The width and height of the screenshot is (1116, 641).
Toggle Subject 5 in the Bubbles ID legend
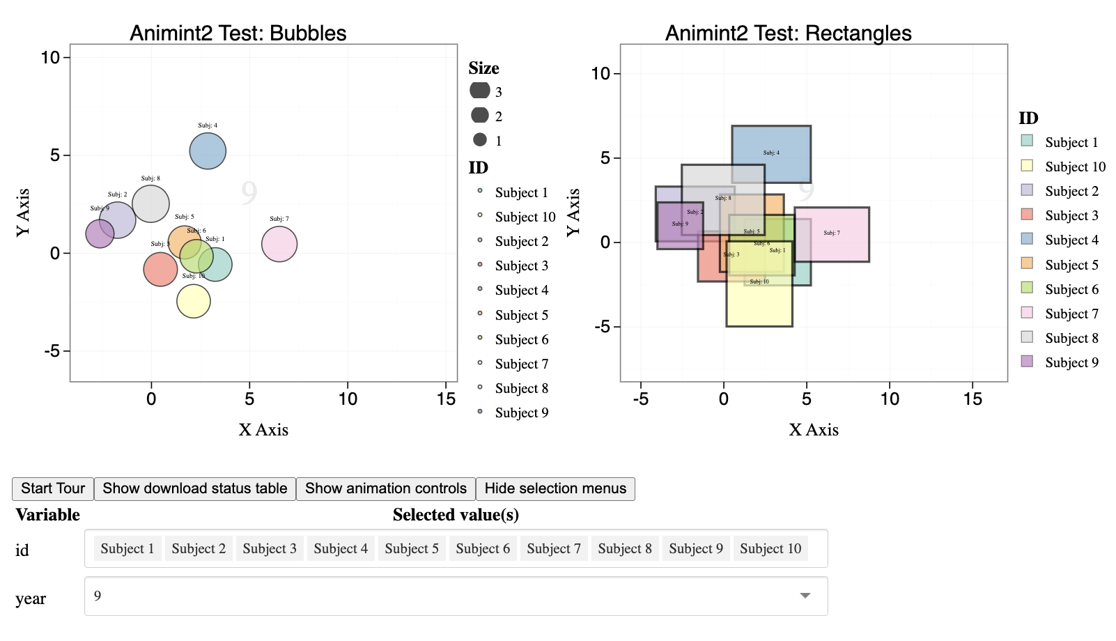pos(521,316)
